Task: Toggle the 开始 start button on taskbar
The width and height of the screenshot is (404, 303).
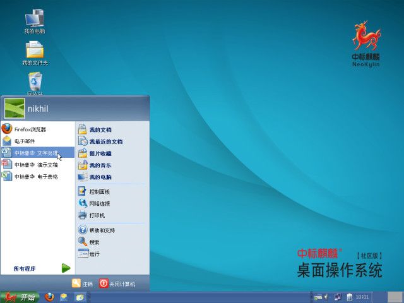Action: click(20, 297)
